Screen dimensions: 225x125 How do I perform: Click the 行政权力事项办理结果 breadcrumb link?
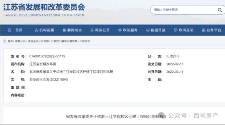coord(64,41)
